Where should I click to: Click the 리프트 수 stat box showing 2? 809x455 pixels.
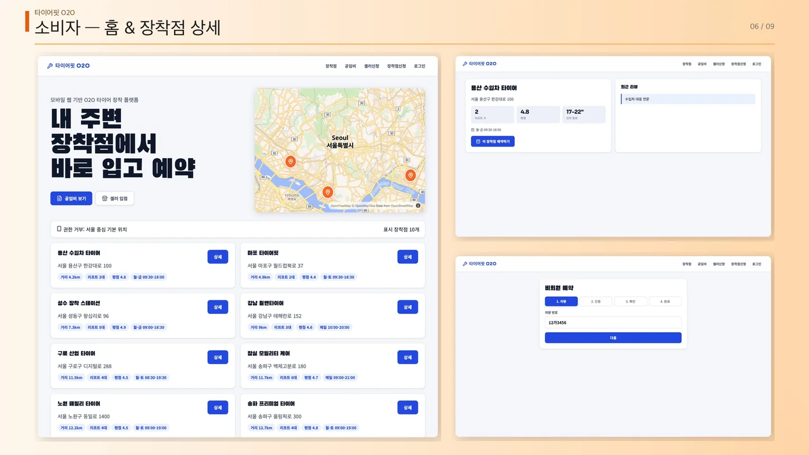tap(492, 114)
